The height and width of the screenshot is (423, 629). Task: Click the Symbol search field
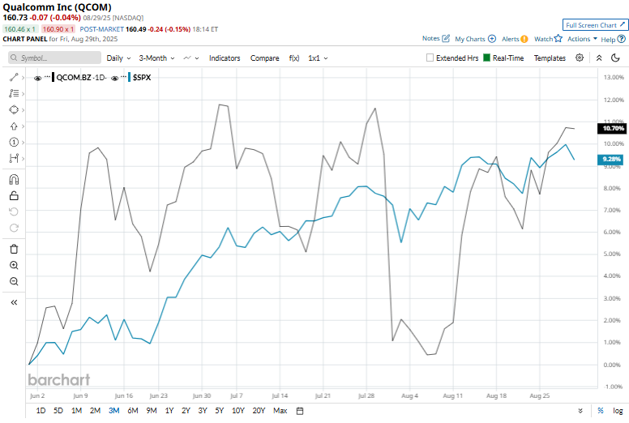click(54, 58)
